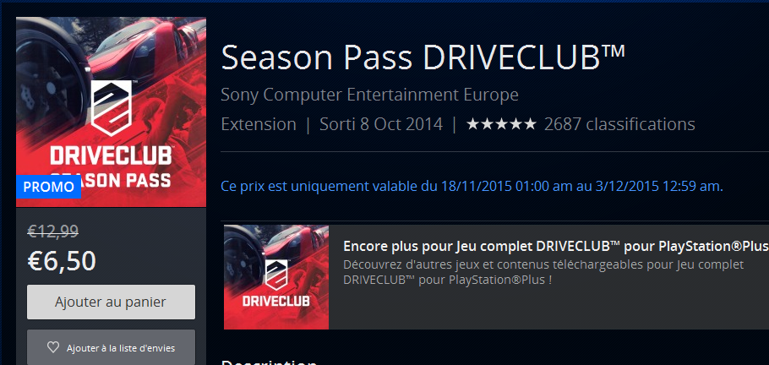769x365 pixels.
Task: Click the heart icon on the wishlist button
Action: (x=53, y=348)
